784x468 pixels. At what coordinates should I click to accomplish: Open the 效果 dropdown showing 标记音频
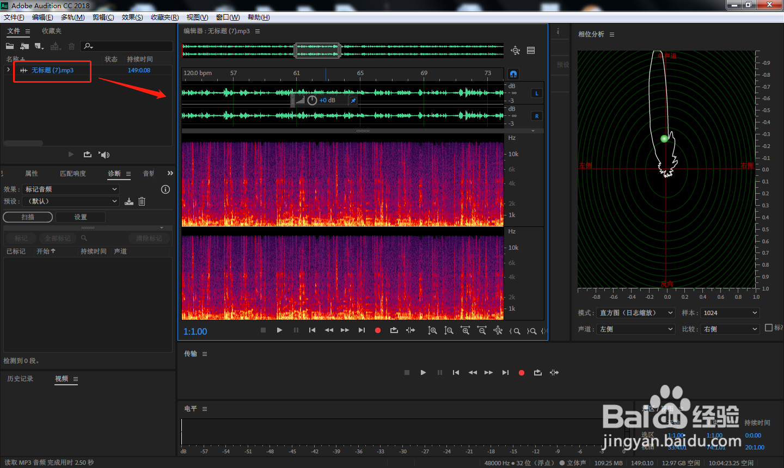[71, 189]
